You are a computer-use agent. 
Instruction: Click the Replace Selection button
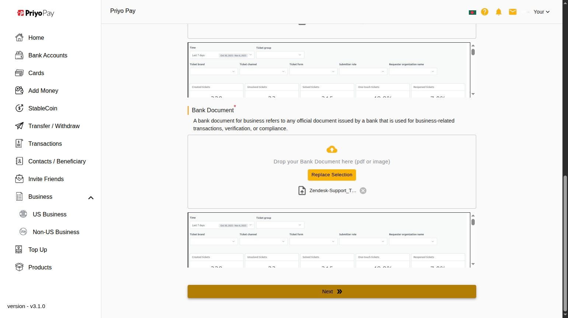click(332, 175)
